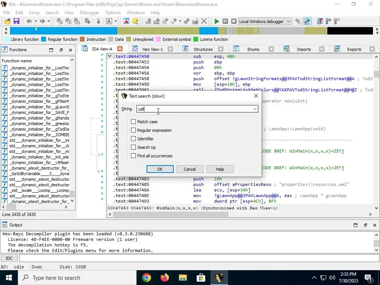Close the Text search dialog

click(x=256, y=96)
